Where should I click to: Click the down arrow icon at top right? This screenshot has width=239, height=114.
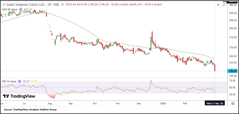(x=218, y=5)
